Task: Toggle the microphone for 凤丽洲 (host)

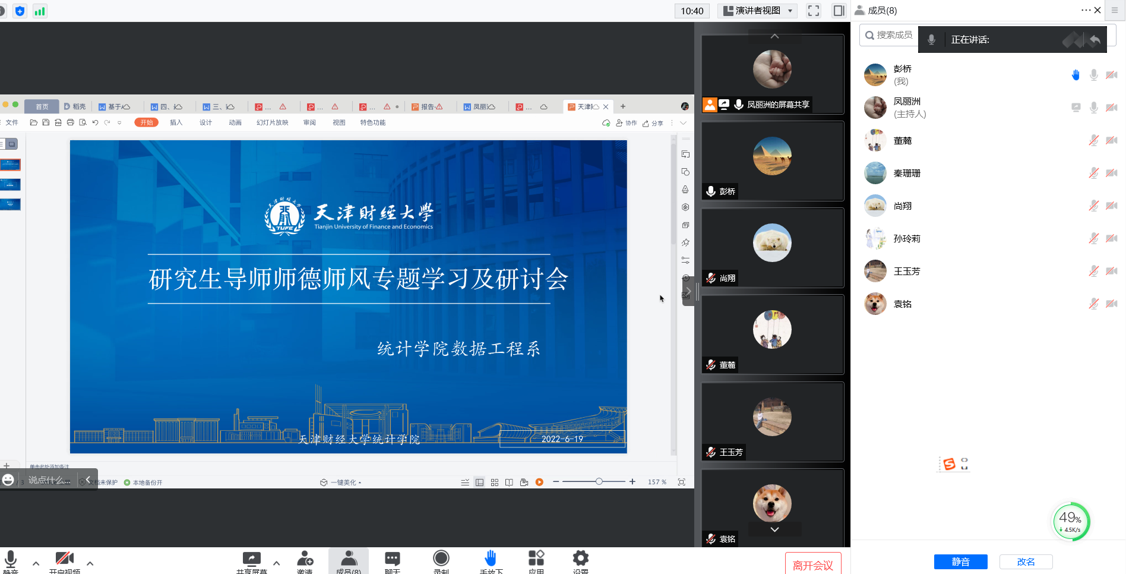Action: click(x=1093, y=108)
